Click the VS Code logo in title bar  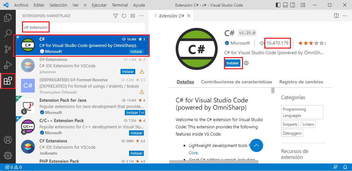[x=6, y=5]
